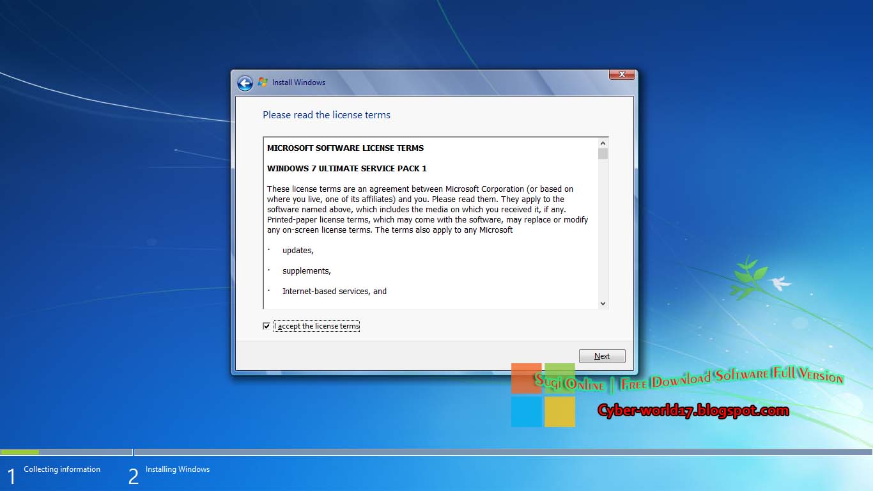Click the 'Internet-based services, and' line
Screen dimensions: 873x491
click(x=334, y=291)
